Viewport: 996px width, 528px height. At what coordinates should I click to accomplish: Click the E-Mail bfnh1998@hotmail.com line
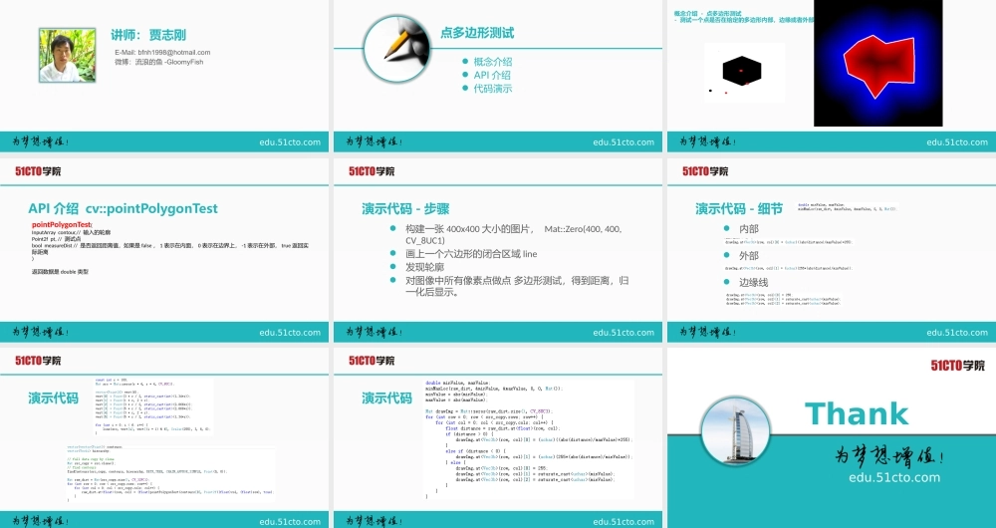(162, 52)
